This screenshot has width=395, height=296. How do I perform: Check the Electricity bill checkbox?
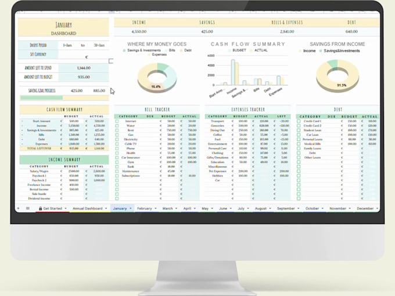[x=117, y=139]
